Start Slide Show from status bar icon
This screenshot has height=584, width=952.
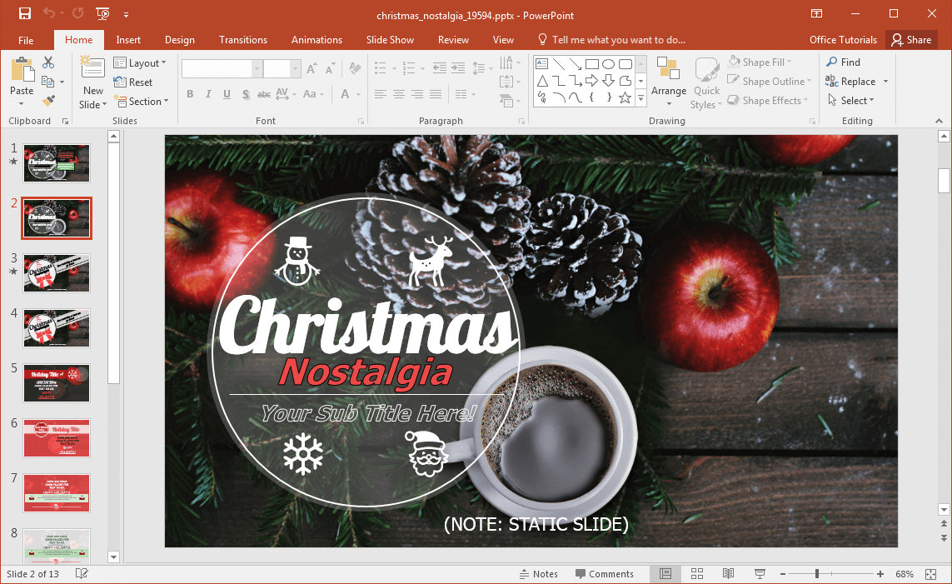coord(760,574)
